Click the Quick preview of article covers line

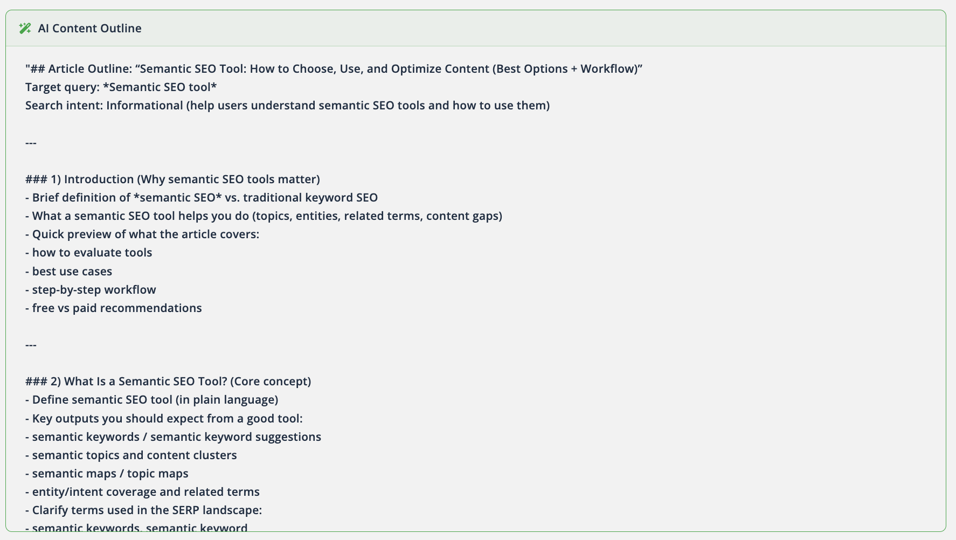click(x=142, y=234)
